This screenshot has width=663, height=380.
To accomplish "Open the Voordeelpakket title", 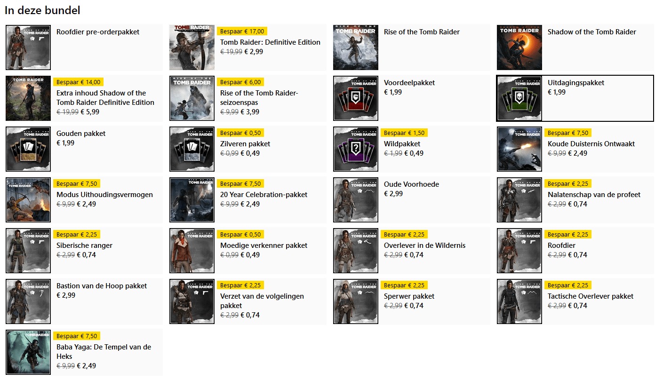I will (409, 83).
